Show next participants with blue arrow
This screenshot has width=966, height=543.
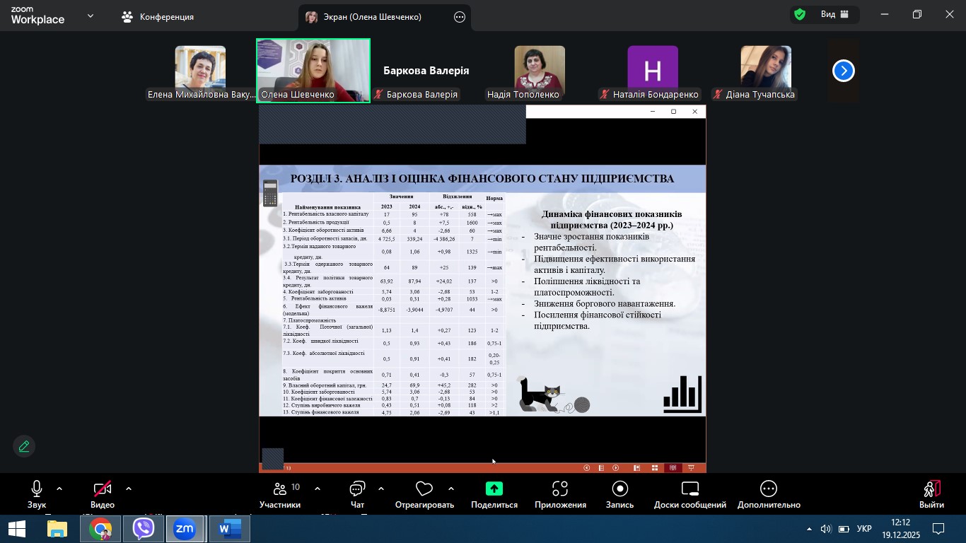coord(843,71)
